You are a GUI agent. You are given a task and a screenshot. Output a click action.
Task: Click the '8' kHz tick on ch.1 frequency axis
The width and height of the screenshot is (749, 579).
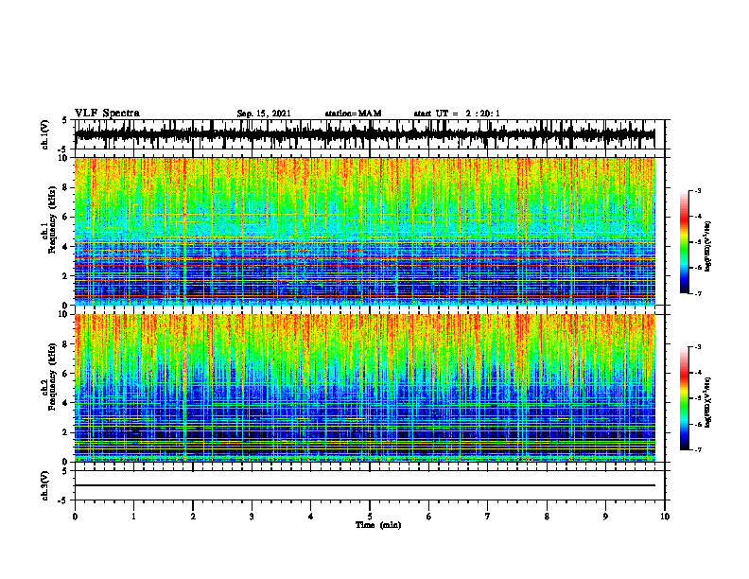coord(66,187)
